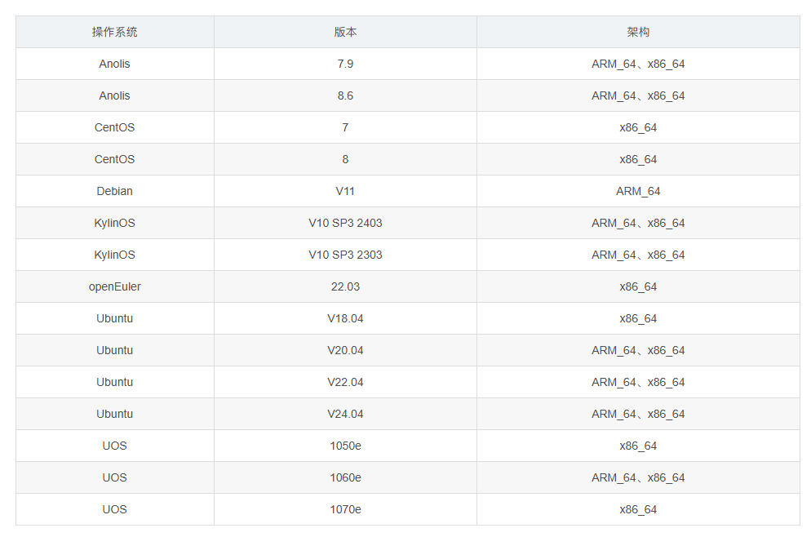Select the V11 version cell

pyautogui.click(x=345, y=191)
